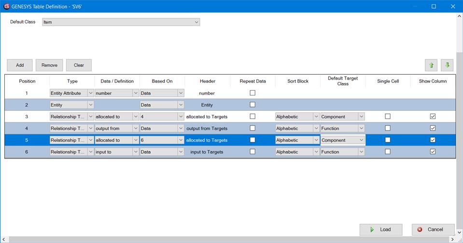
Task: Toggle Repeat Data checkbox in row 1
Action: click(253, 93)
